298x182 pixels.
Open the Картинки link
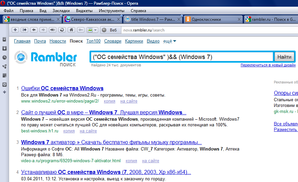pos(134,41)
